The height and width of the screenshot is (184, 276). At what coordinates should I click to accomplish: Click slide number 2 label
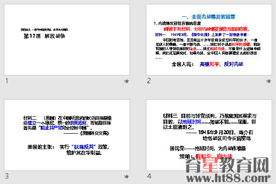tap(149, 81)
